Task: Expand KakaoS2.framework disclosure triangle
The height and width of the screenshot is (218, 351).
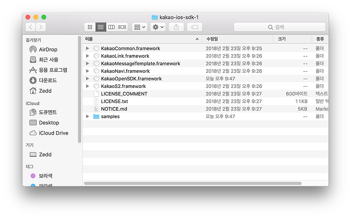Action: tap(88, 86)
